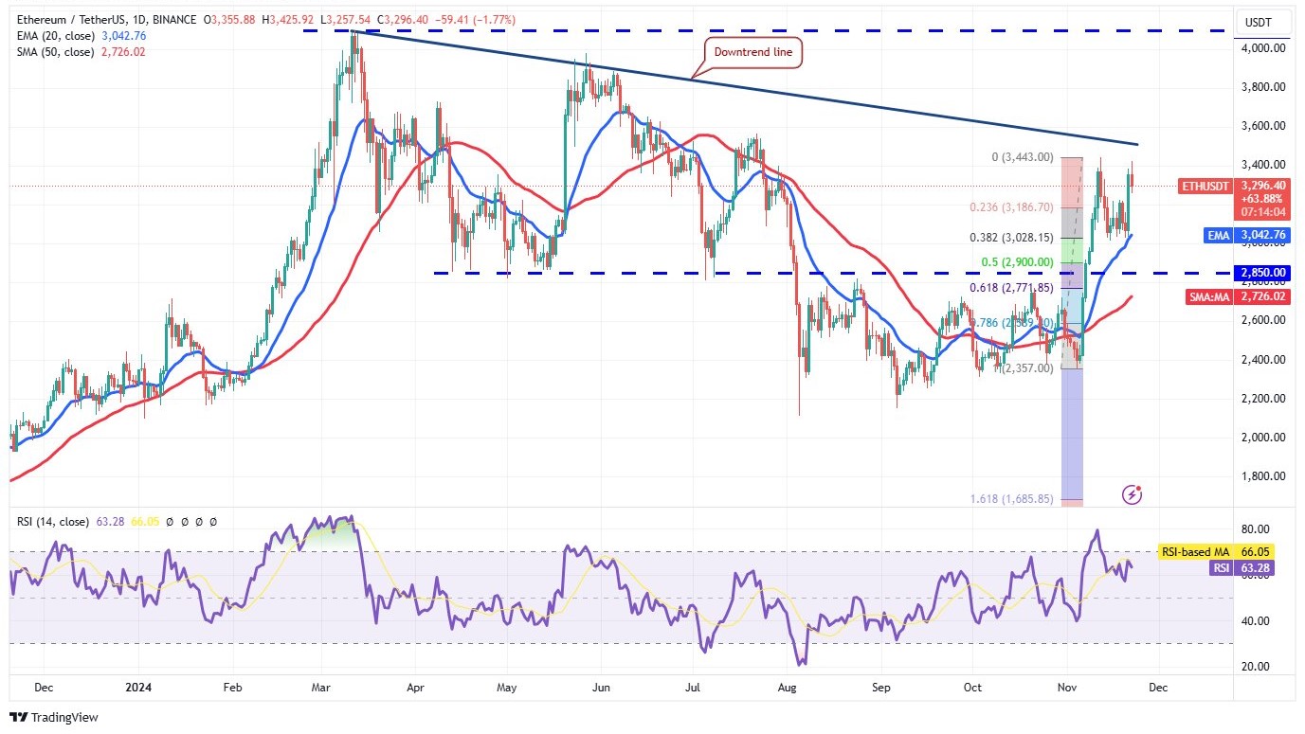Click the ETHUSDT price tag
The height and width of the screenshot is (734, 1305).
click(x=1205, y=187)
